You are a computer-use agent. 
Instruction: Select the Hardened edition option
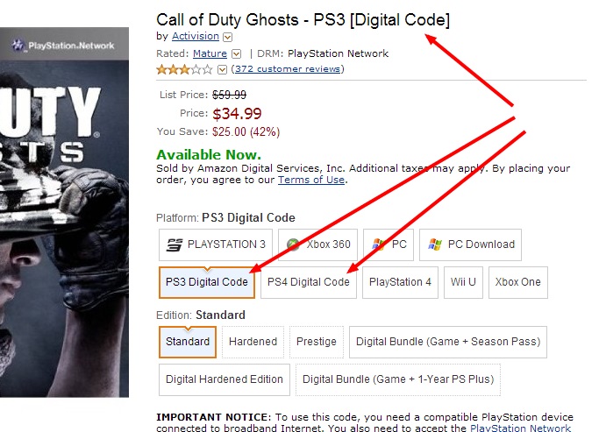[x=253, y=342]
